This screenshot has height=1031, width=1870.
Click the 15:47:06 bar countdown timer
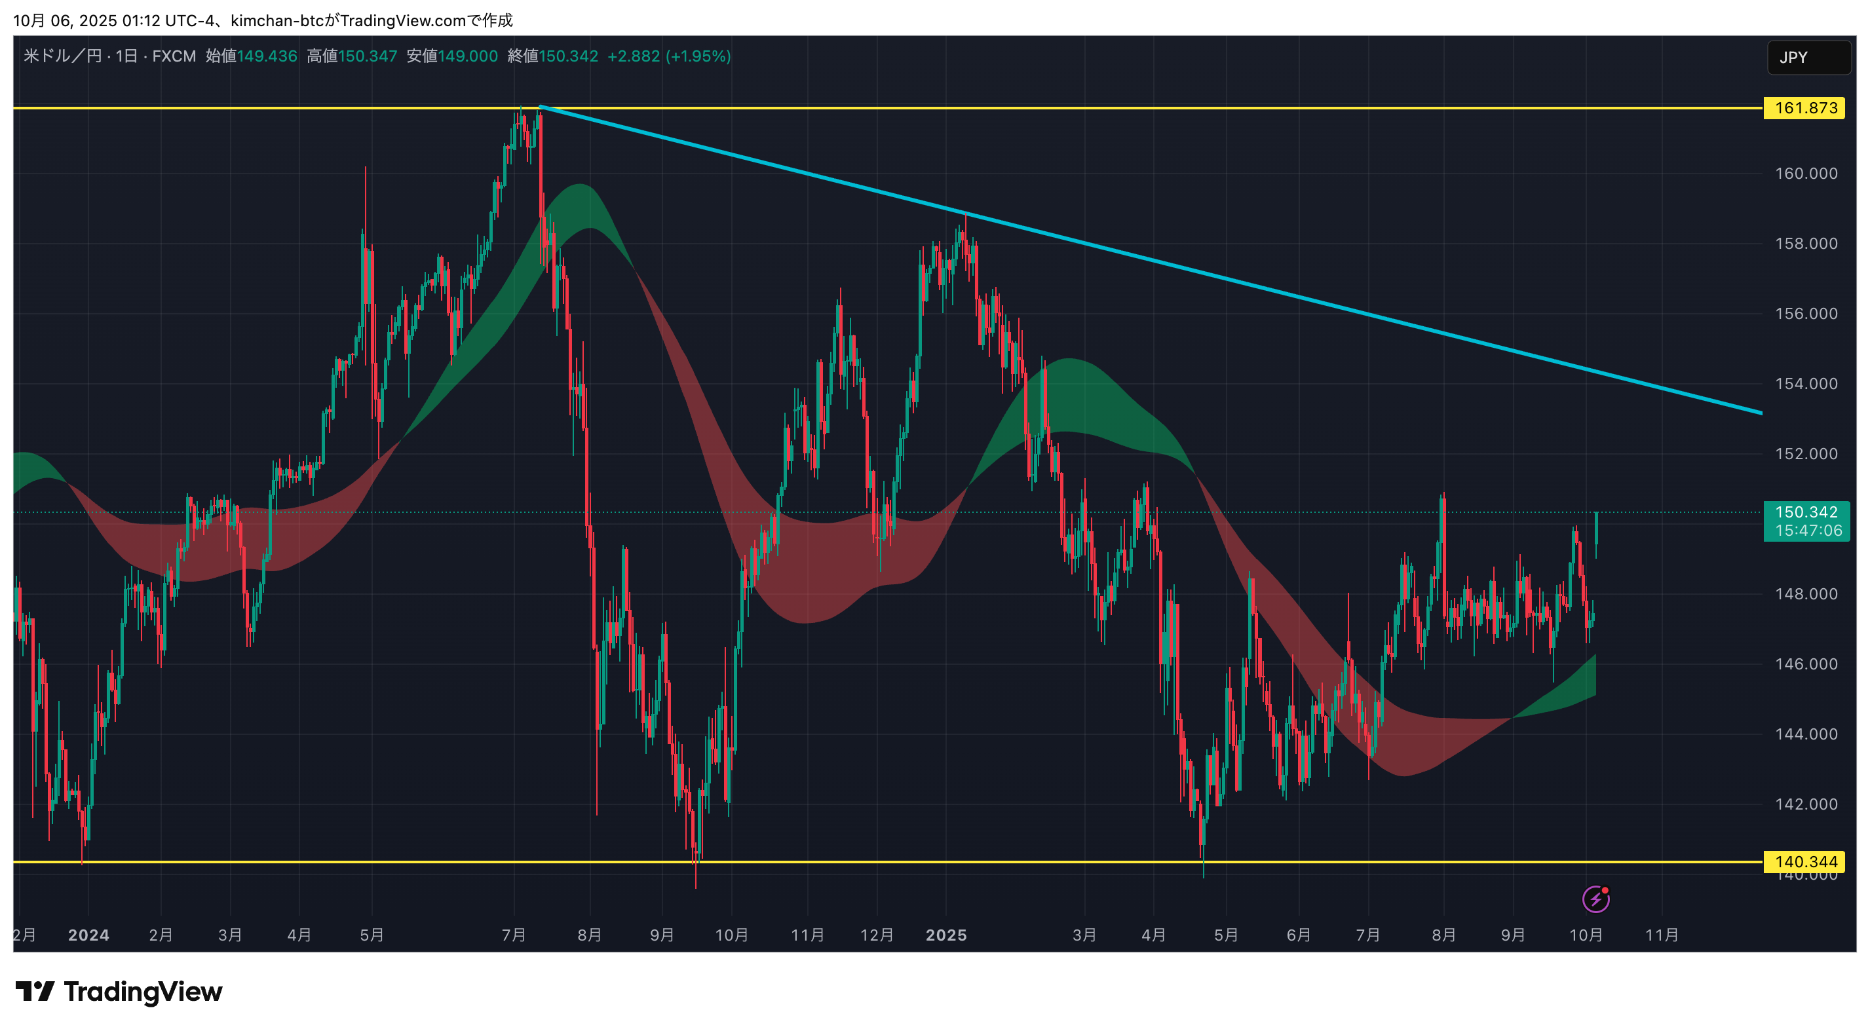pos(1808,531)
